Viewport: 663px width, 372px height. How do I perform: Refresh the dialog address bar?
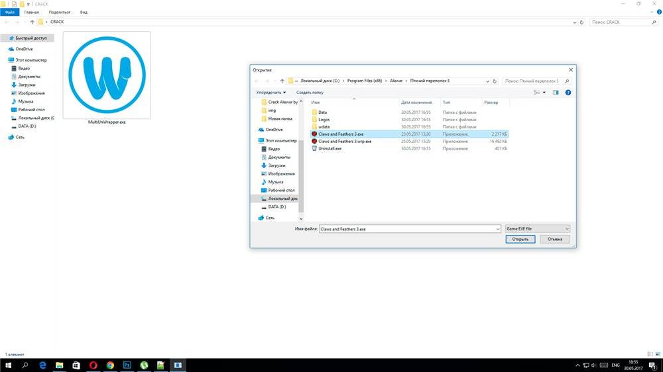pos(495,81)
